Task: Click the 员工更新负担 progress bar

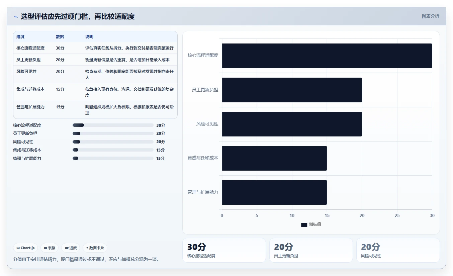Action: click(113, 133)
